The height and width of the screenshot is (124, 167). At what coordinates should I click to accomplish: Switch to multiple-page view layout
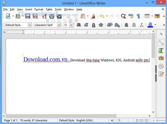pos(141,121)
